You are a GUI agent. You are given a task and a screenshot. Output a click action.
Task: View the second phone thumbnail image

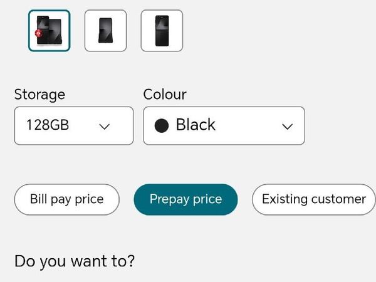(105, 30)
